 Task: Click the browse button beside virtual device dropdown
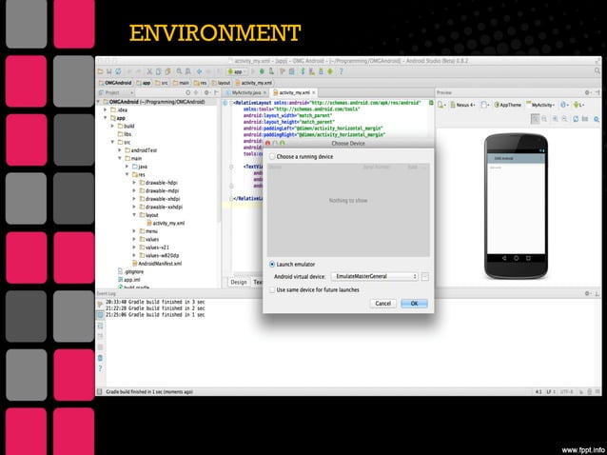[425, 276]
